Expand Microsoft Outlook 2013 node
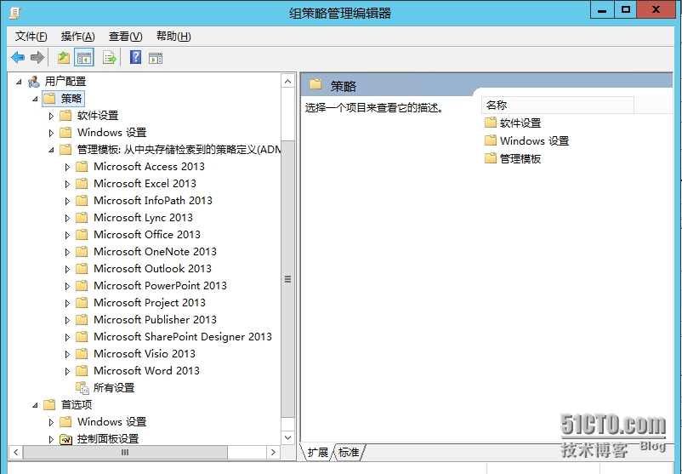The height and width of the screenshot is (474, 682). tap(67, 269)
